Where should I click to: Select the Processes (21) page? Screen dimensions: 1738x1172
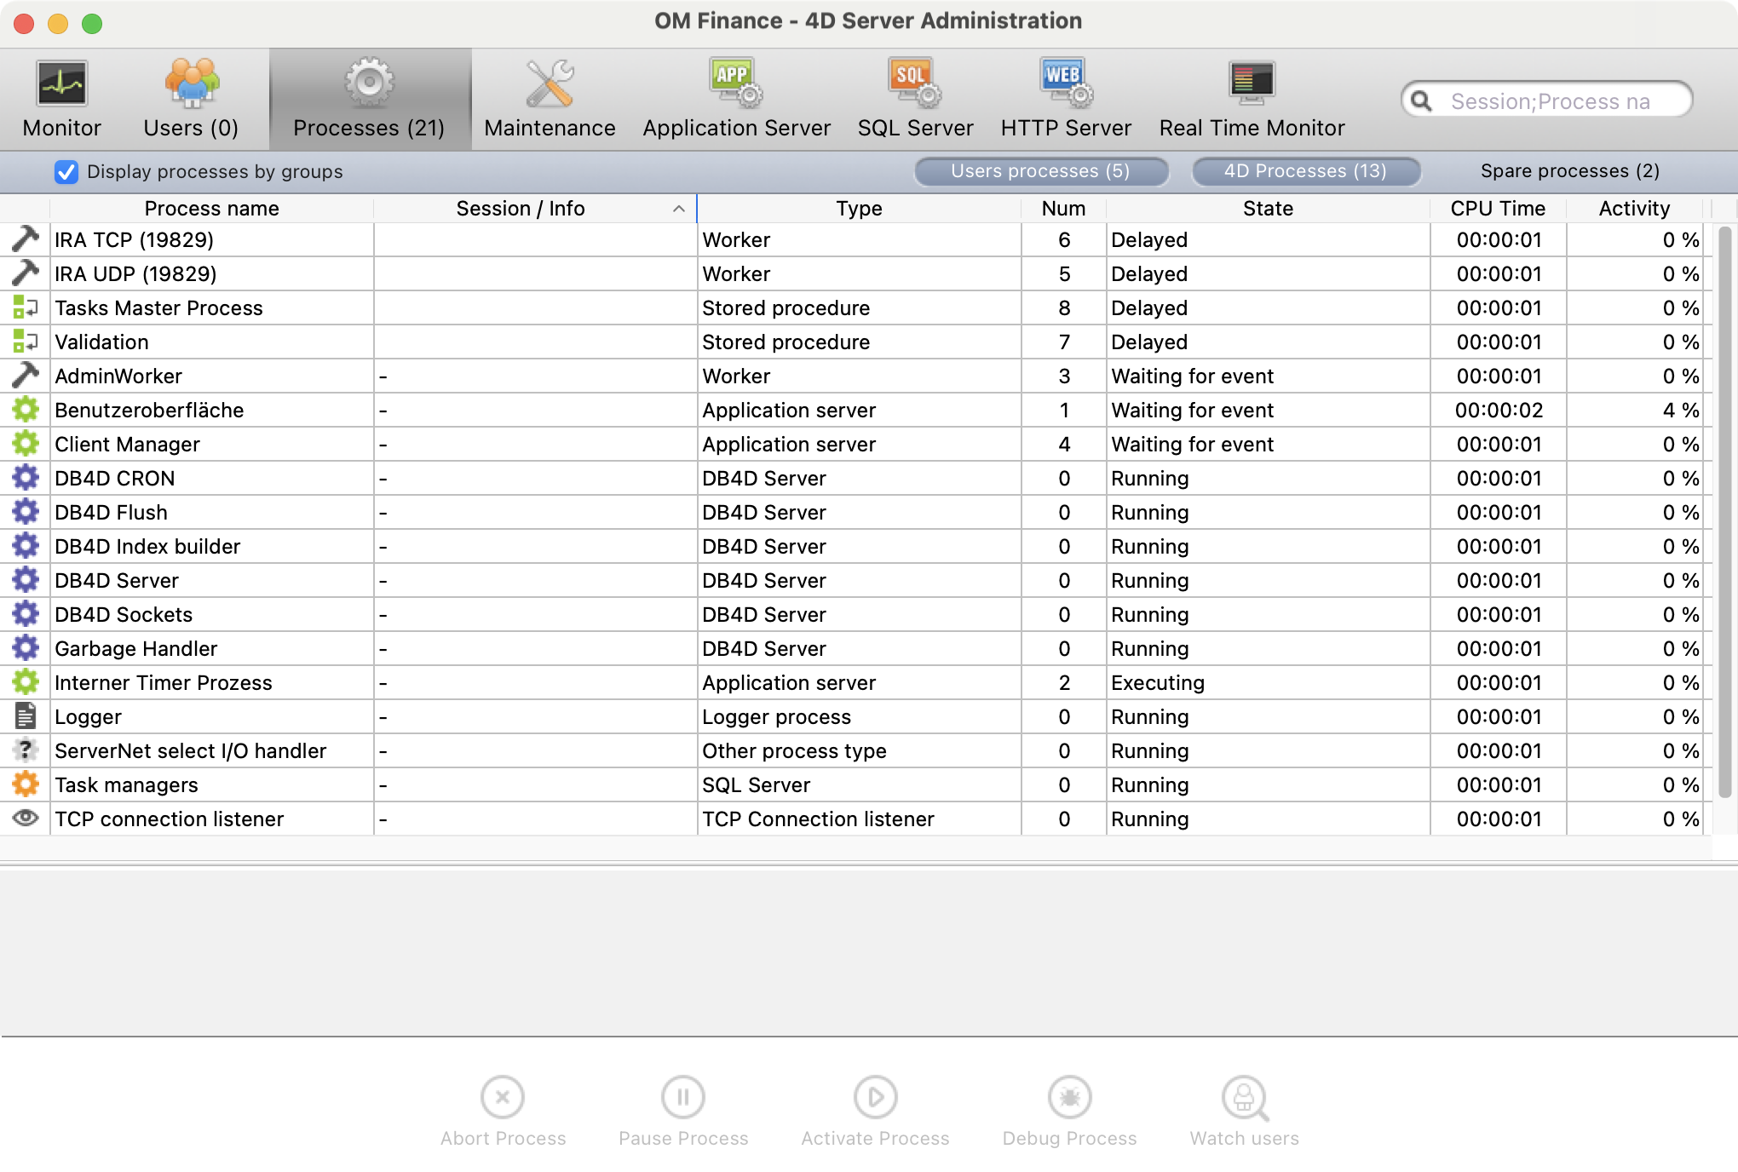[x=369, y=100]
